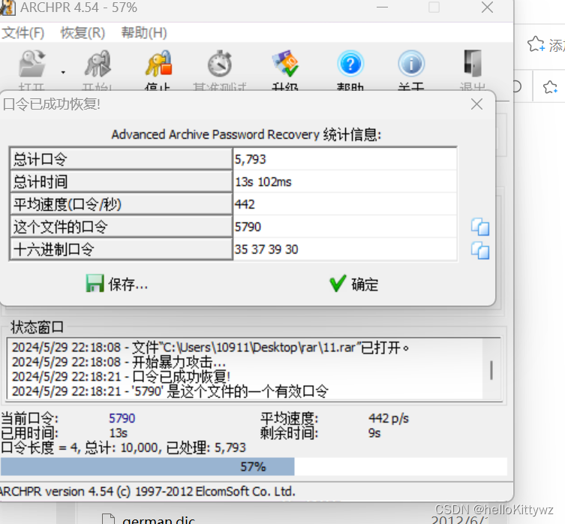The height and width of the screenshot is (524, 565).
Task: Click the 总计口令 row label
Action: click(x=121, y=158)
